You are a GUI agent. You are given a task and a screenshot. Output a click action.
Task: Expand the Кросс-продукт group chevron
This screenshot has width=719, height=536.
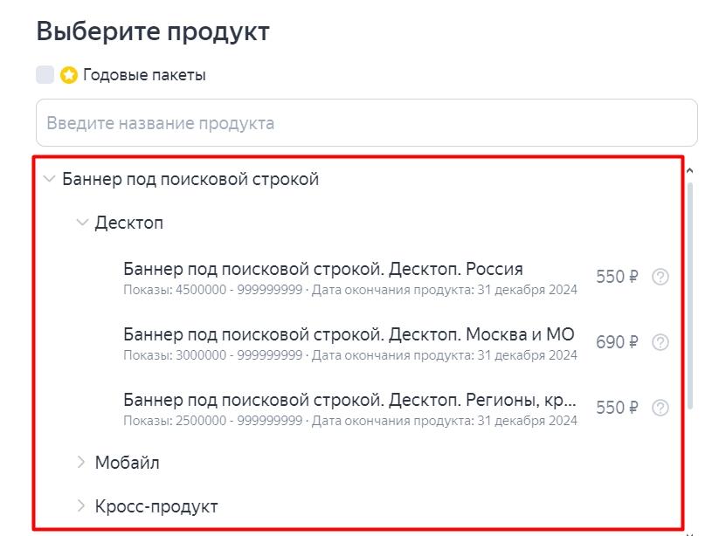tap(82, 506)
